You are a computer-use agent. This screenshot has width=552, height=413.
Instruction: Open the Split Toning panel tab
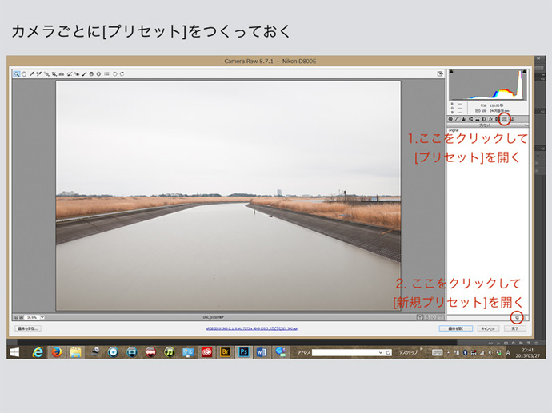[x=478, y=119]
